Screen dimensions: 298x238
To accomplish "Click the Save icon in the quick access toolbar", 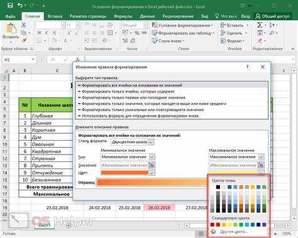I will coord(10,6).
